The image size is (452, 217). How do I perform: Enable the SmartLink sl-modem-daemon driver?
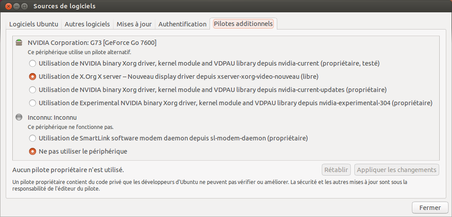click(x=32, y=138)
